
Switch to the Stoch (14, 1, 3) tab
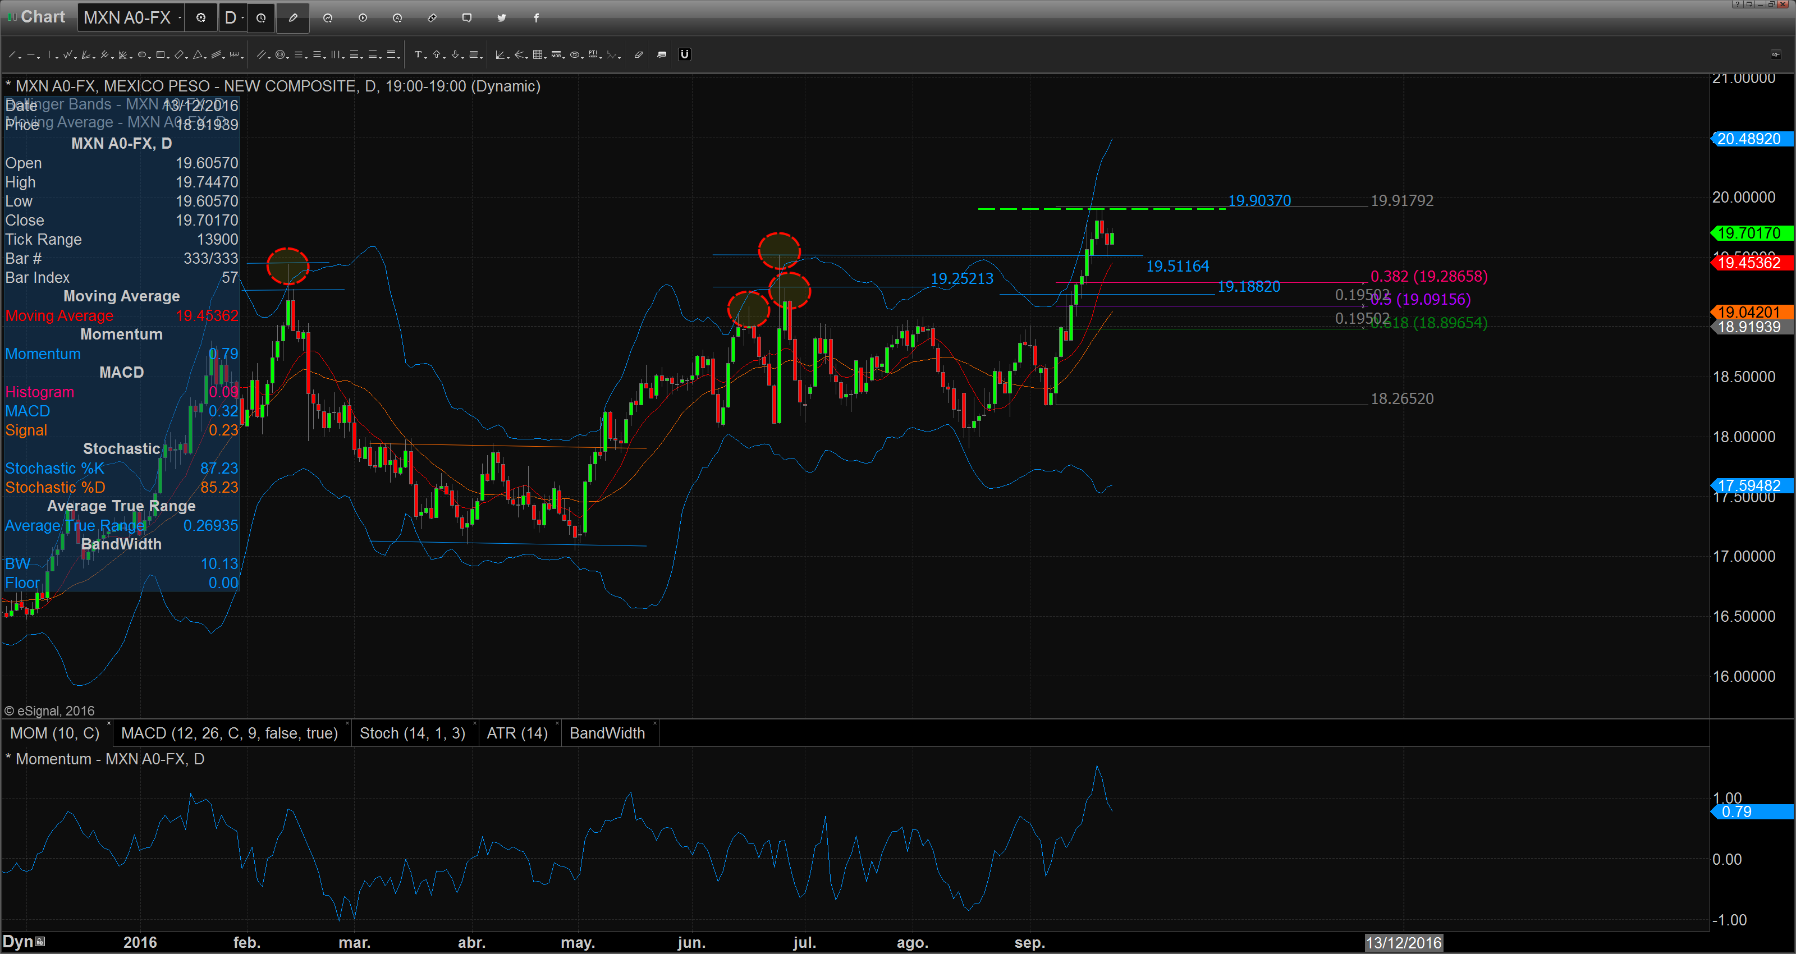[413, 733]
